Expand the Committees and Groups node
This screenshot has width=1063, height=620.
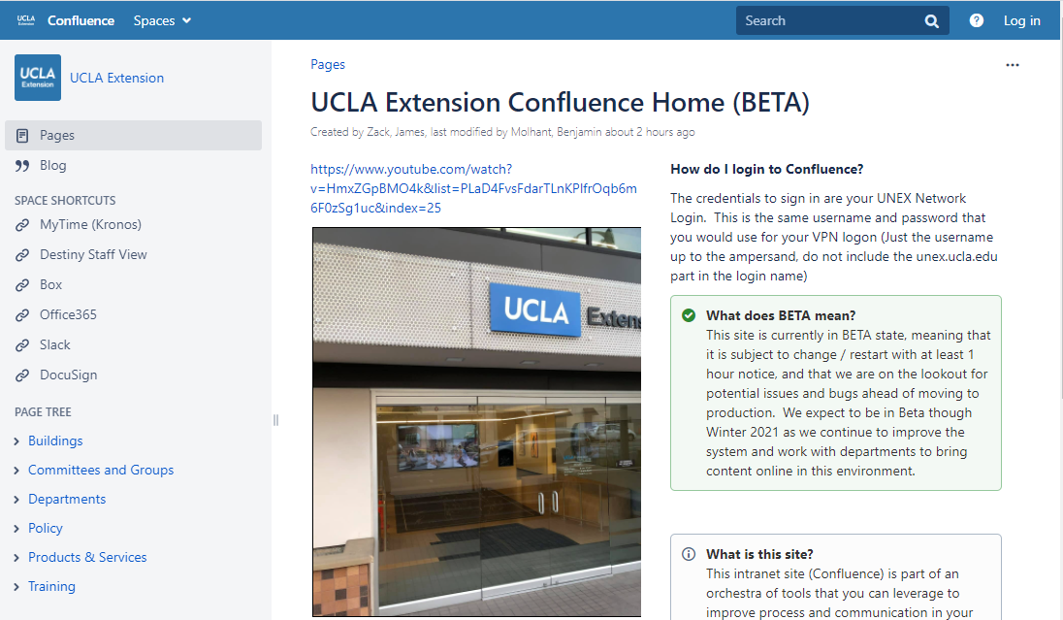(16, 471)
